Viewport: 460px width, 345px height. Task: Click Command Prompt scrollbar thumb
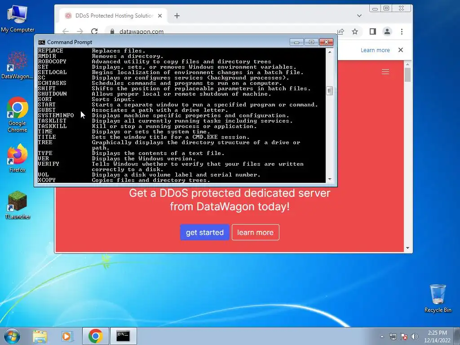click(329, 91)
